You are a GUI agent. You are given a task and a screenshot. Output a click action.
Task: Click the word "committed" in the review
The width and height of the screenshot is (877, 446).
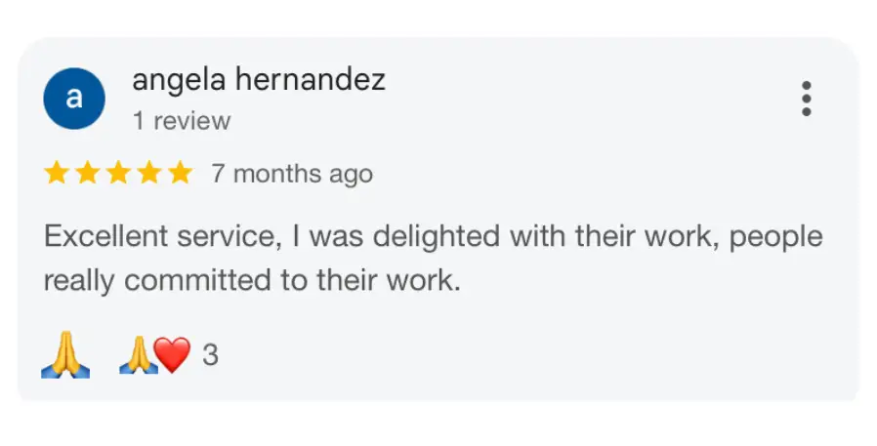[x=198, y=279]
